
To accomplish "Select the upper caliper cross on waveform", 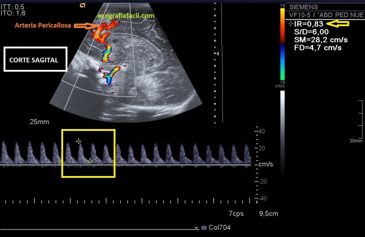I will pos(78,141).
